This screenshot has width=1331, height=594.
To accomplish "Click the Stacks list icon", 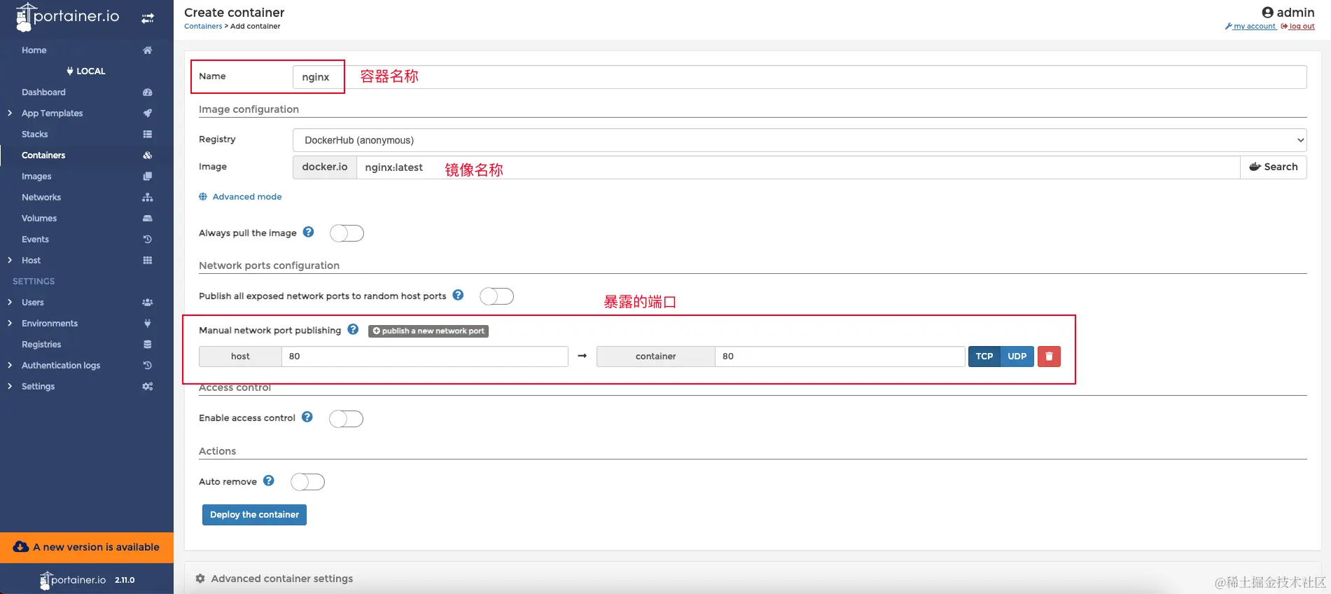I will [147, 134].
